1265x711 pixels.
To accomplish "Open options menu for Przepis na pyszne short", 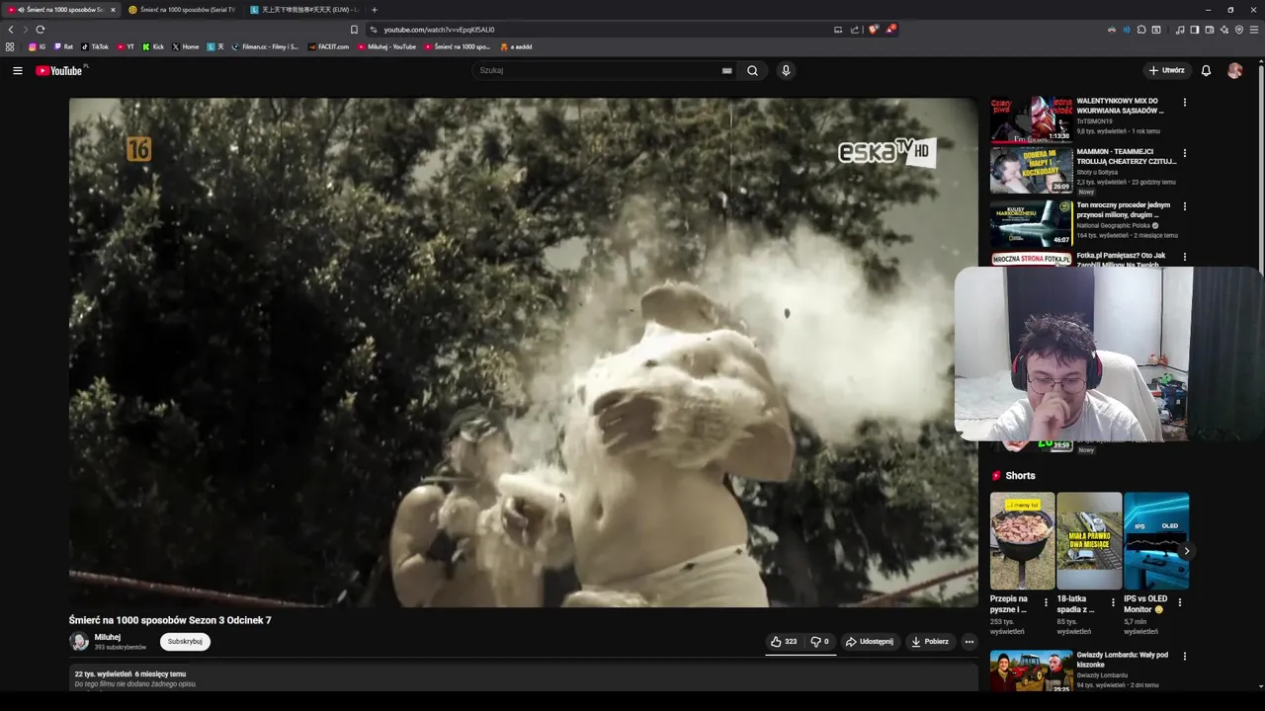I will (x=1046, y=602).
